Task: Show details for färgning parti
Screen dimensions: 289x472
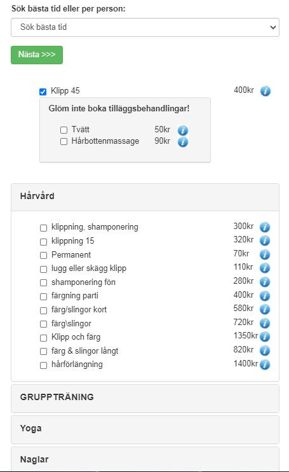Action: 265,296
